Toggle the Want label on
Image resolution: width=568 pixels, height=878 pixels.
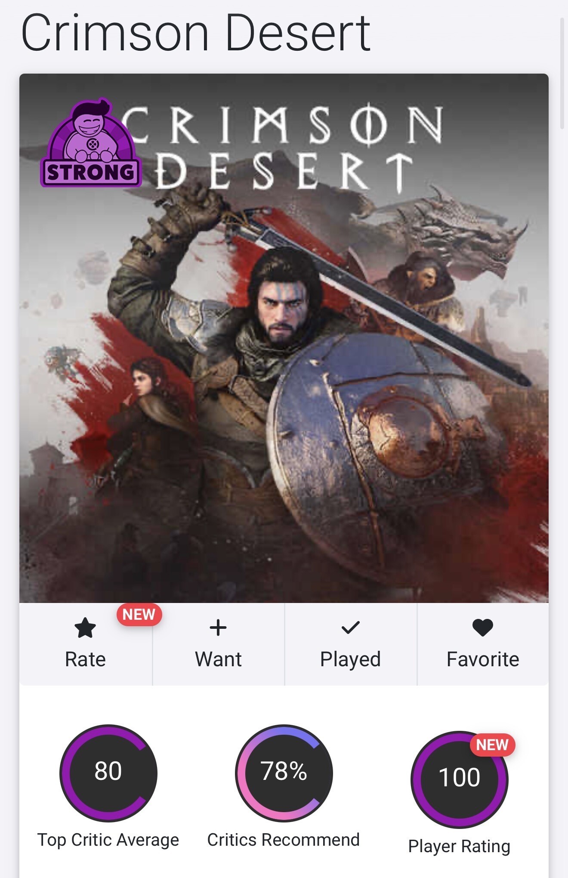[218, 659]
